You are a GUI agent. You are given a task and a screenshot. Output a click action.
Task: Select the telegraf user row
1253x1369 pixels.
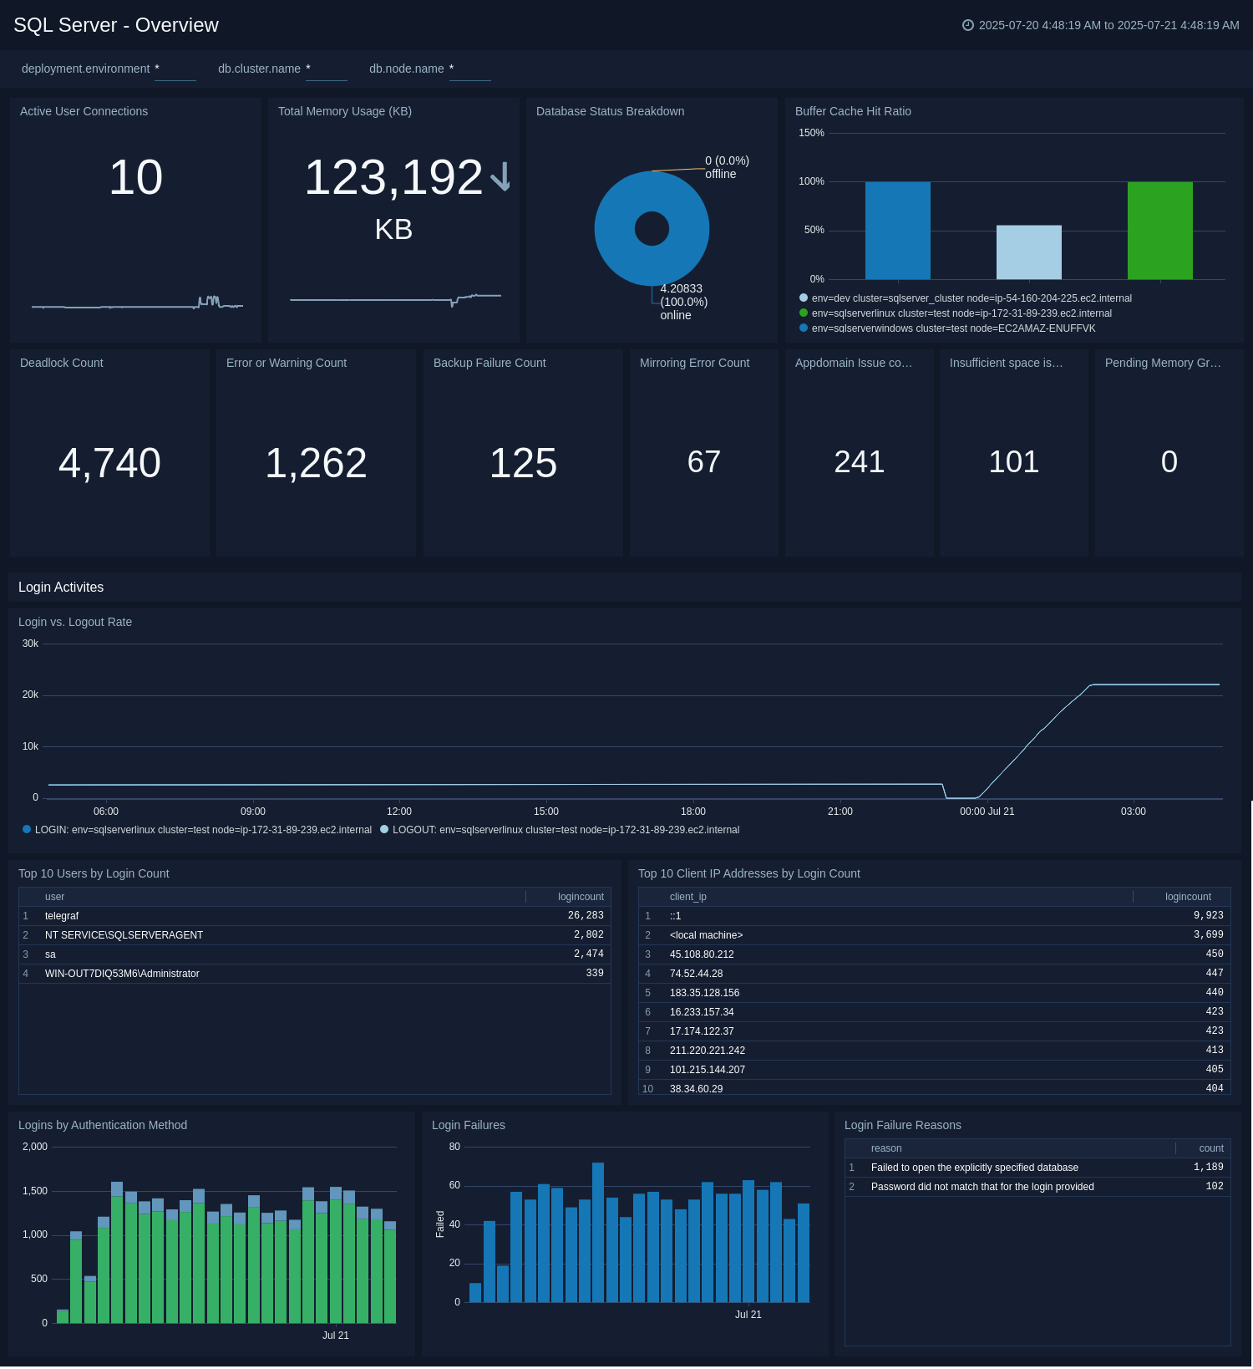click(315, 916)
